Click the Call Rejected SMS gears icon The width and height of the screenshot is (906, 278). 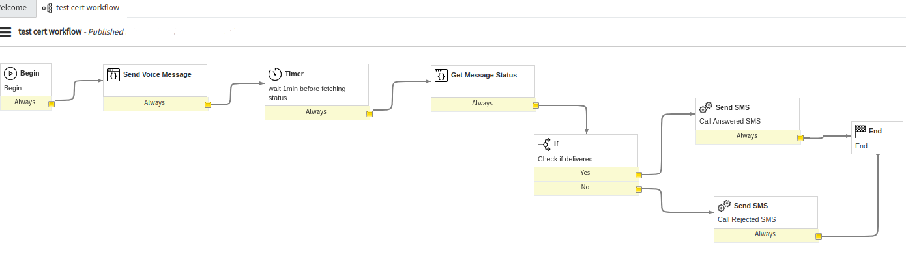click(724, 206)
